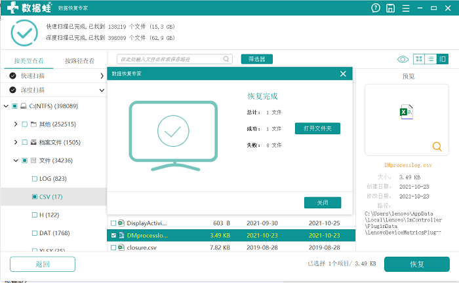Screen dimensions: 459x283
Task: Click the 打开文件夹 button
Action: (317, 128)
